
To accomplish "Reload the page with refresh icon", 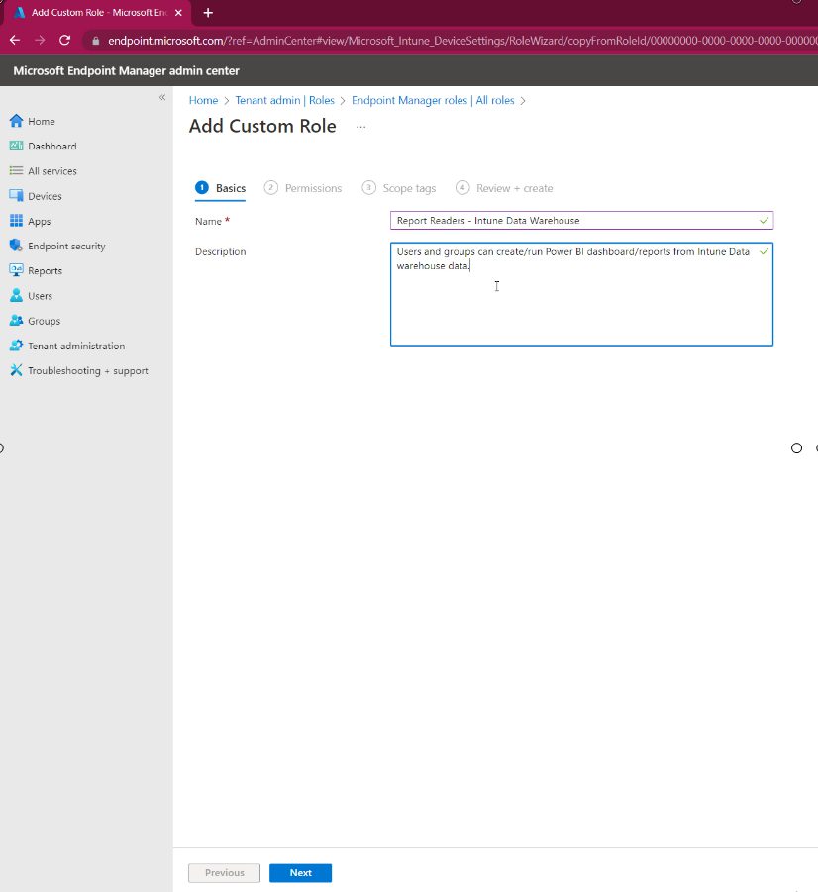I will (x=65, y=40).
